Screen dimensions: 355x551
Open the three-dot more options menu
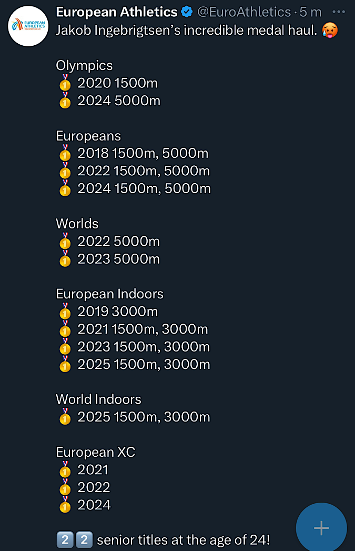click(x=339, y=12)
